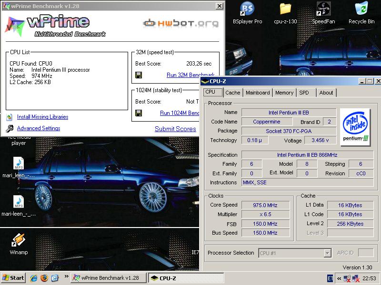Switch to the Memory tab in CPU-Z
This screenshot has width=381, height=285.
coord(284,93)
